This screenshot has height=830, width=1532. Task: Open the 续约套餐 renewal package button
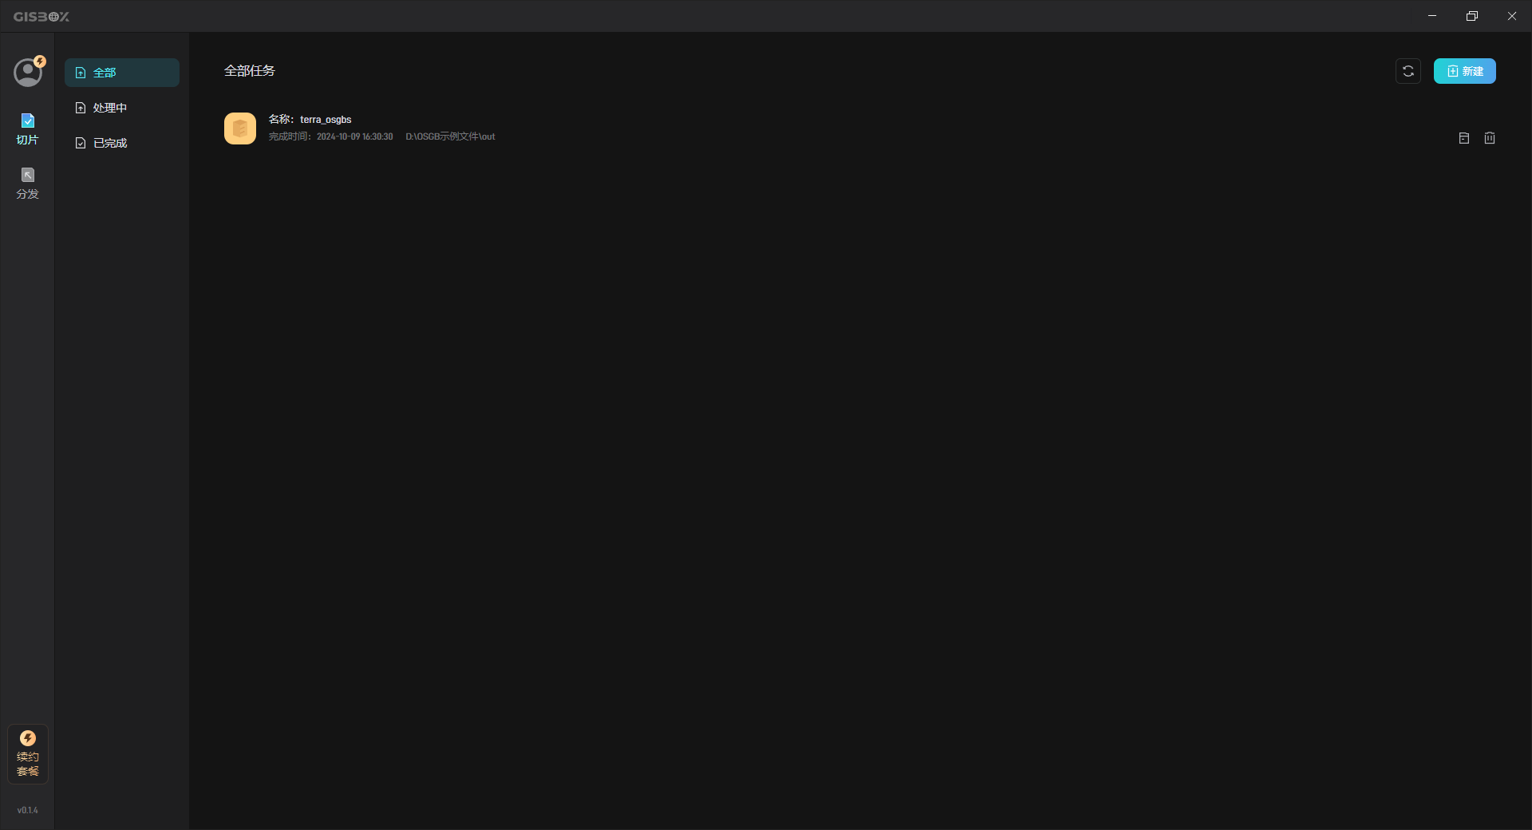pyautogui.click(x=28, y=754)
